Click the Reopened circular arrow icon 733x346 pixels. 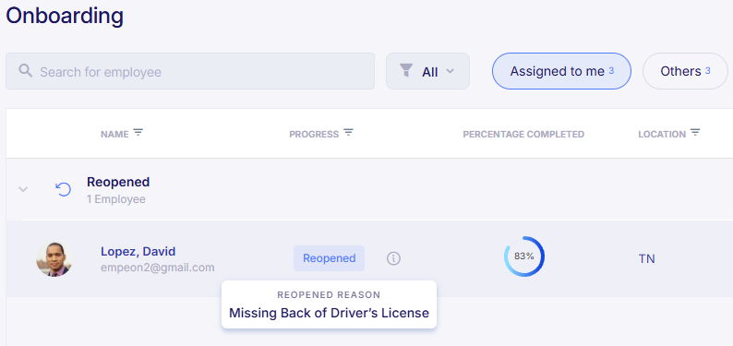click(x=63, y=189)
